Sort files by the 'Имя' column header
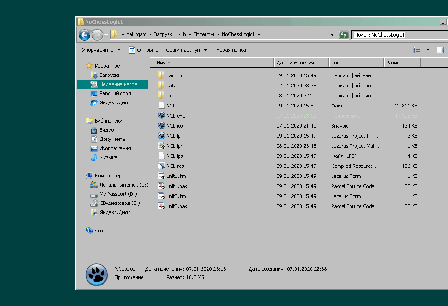Screen dimensions: 448x306 212,63
